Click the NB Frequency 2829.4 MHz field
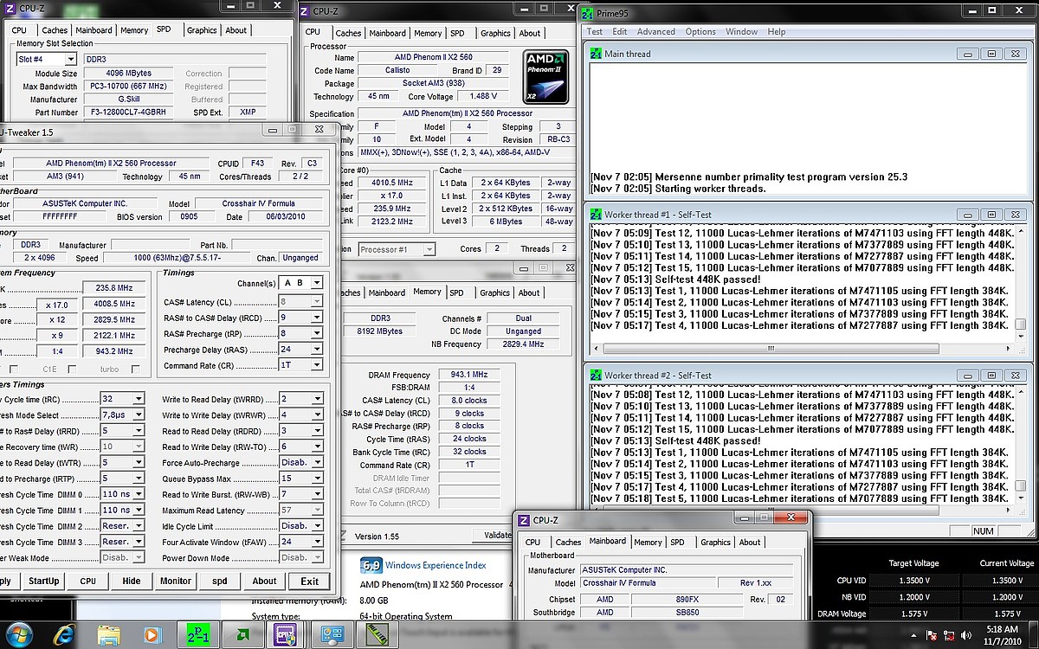Image resolution: width=1039 pixels, height=649 pixels. tap(523, 344)
